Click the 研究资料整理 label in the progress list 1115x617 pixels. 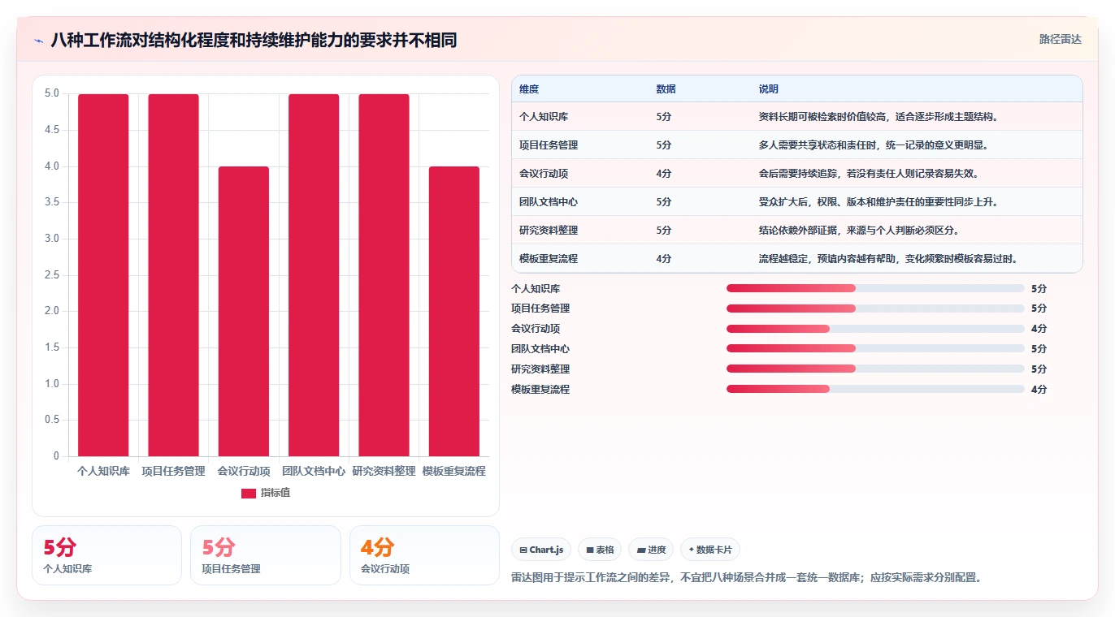click(540, 369)
